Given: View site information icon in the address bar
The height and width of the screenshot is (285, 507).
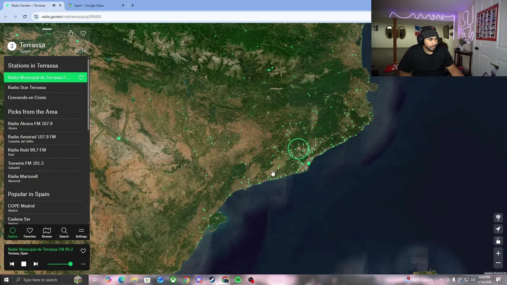Looking at the screenshot, I should click(x=36, y=17).
